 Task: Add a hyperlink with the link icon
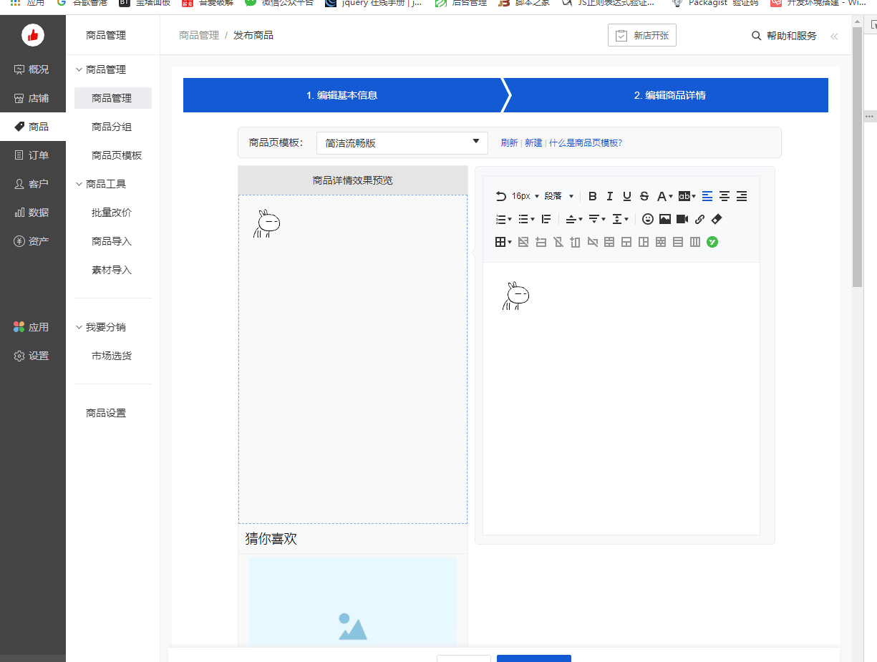pos(699,219)
